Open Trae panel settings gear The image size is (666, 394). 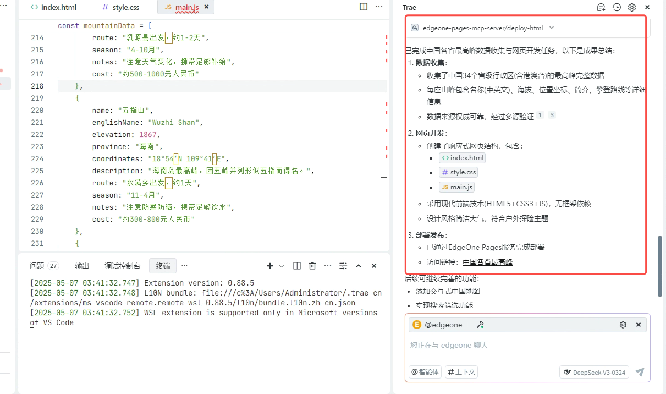(632, 7)
